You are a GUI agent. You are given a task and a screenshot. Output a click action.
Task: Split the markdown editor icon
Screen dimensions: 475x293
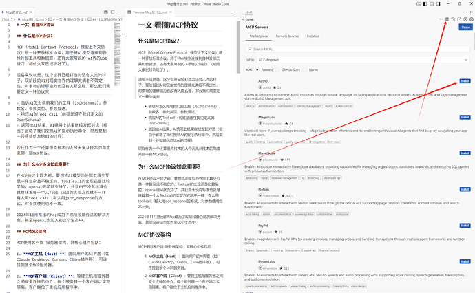point(112,12)
